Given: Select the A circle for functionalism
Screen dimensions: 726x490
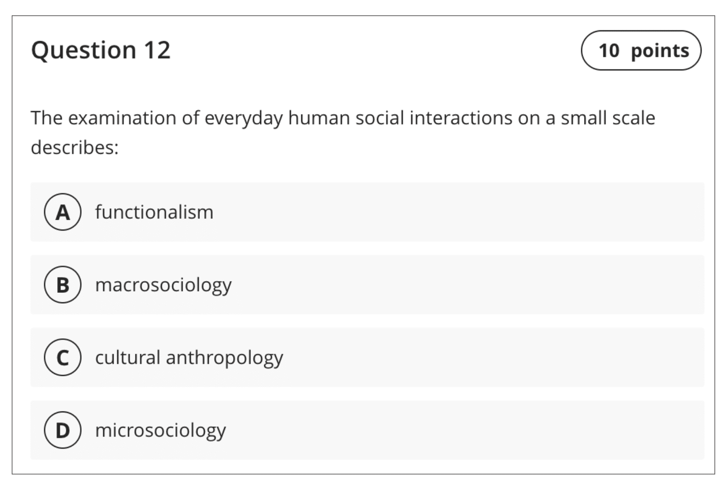Looking at the screenshot, I should pos(63,212).
